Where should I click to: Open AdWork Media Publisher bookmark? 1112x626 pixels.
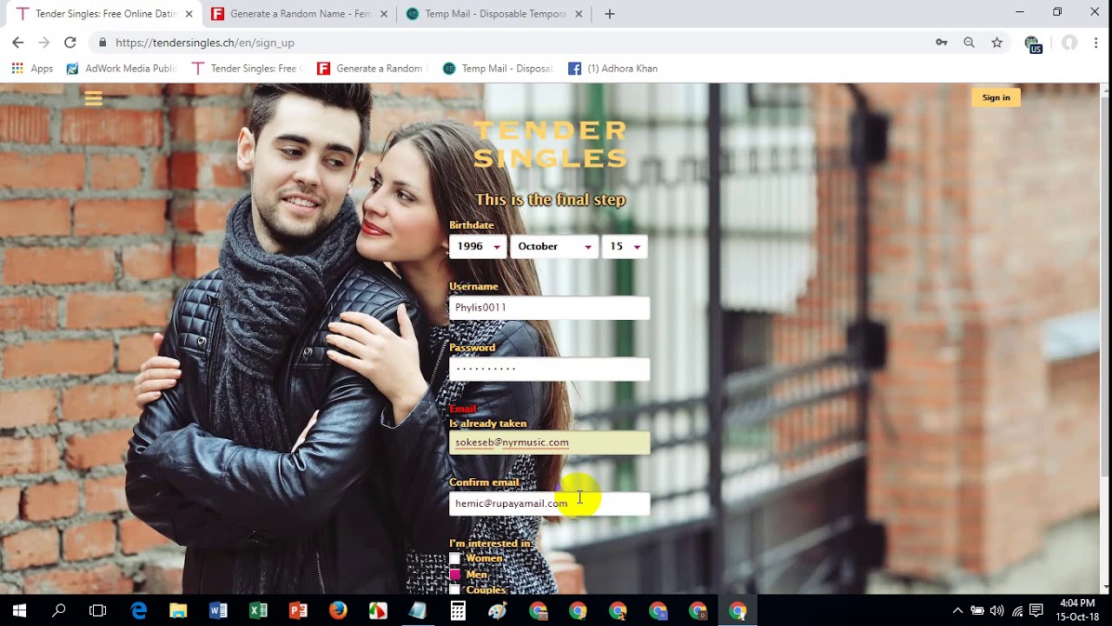[122, 69]
